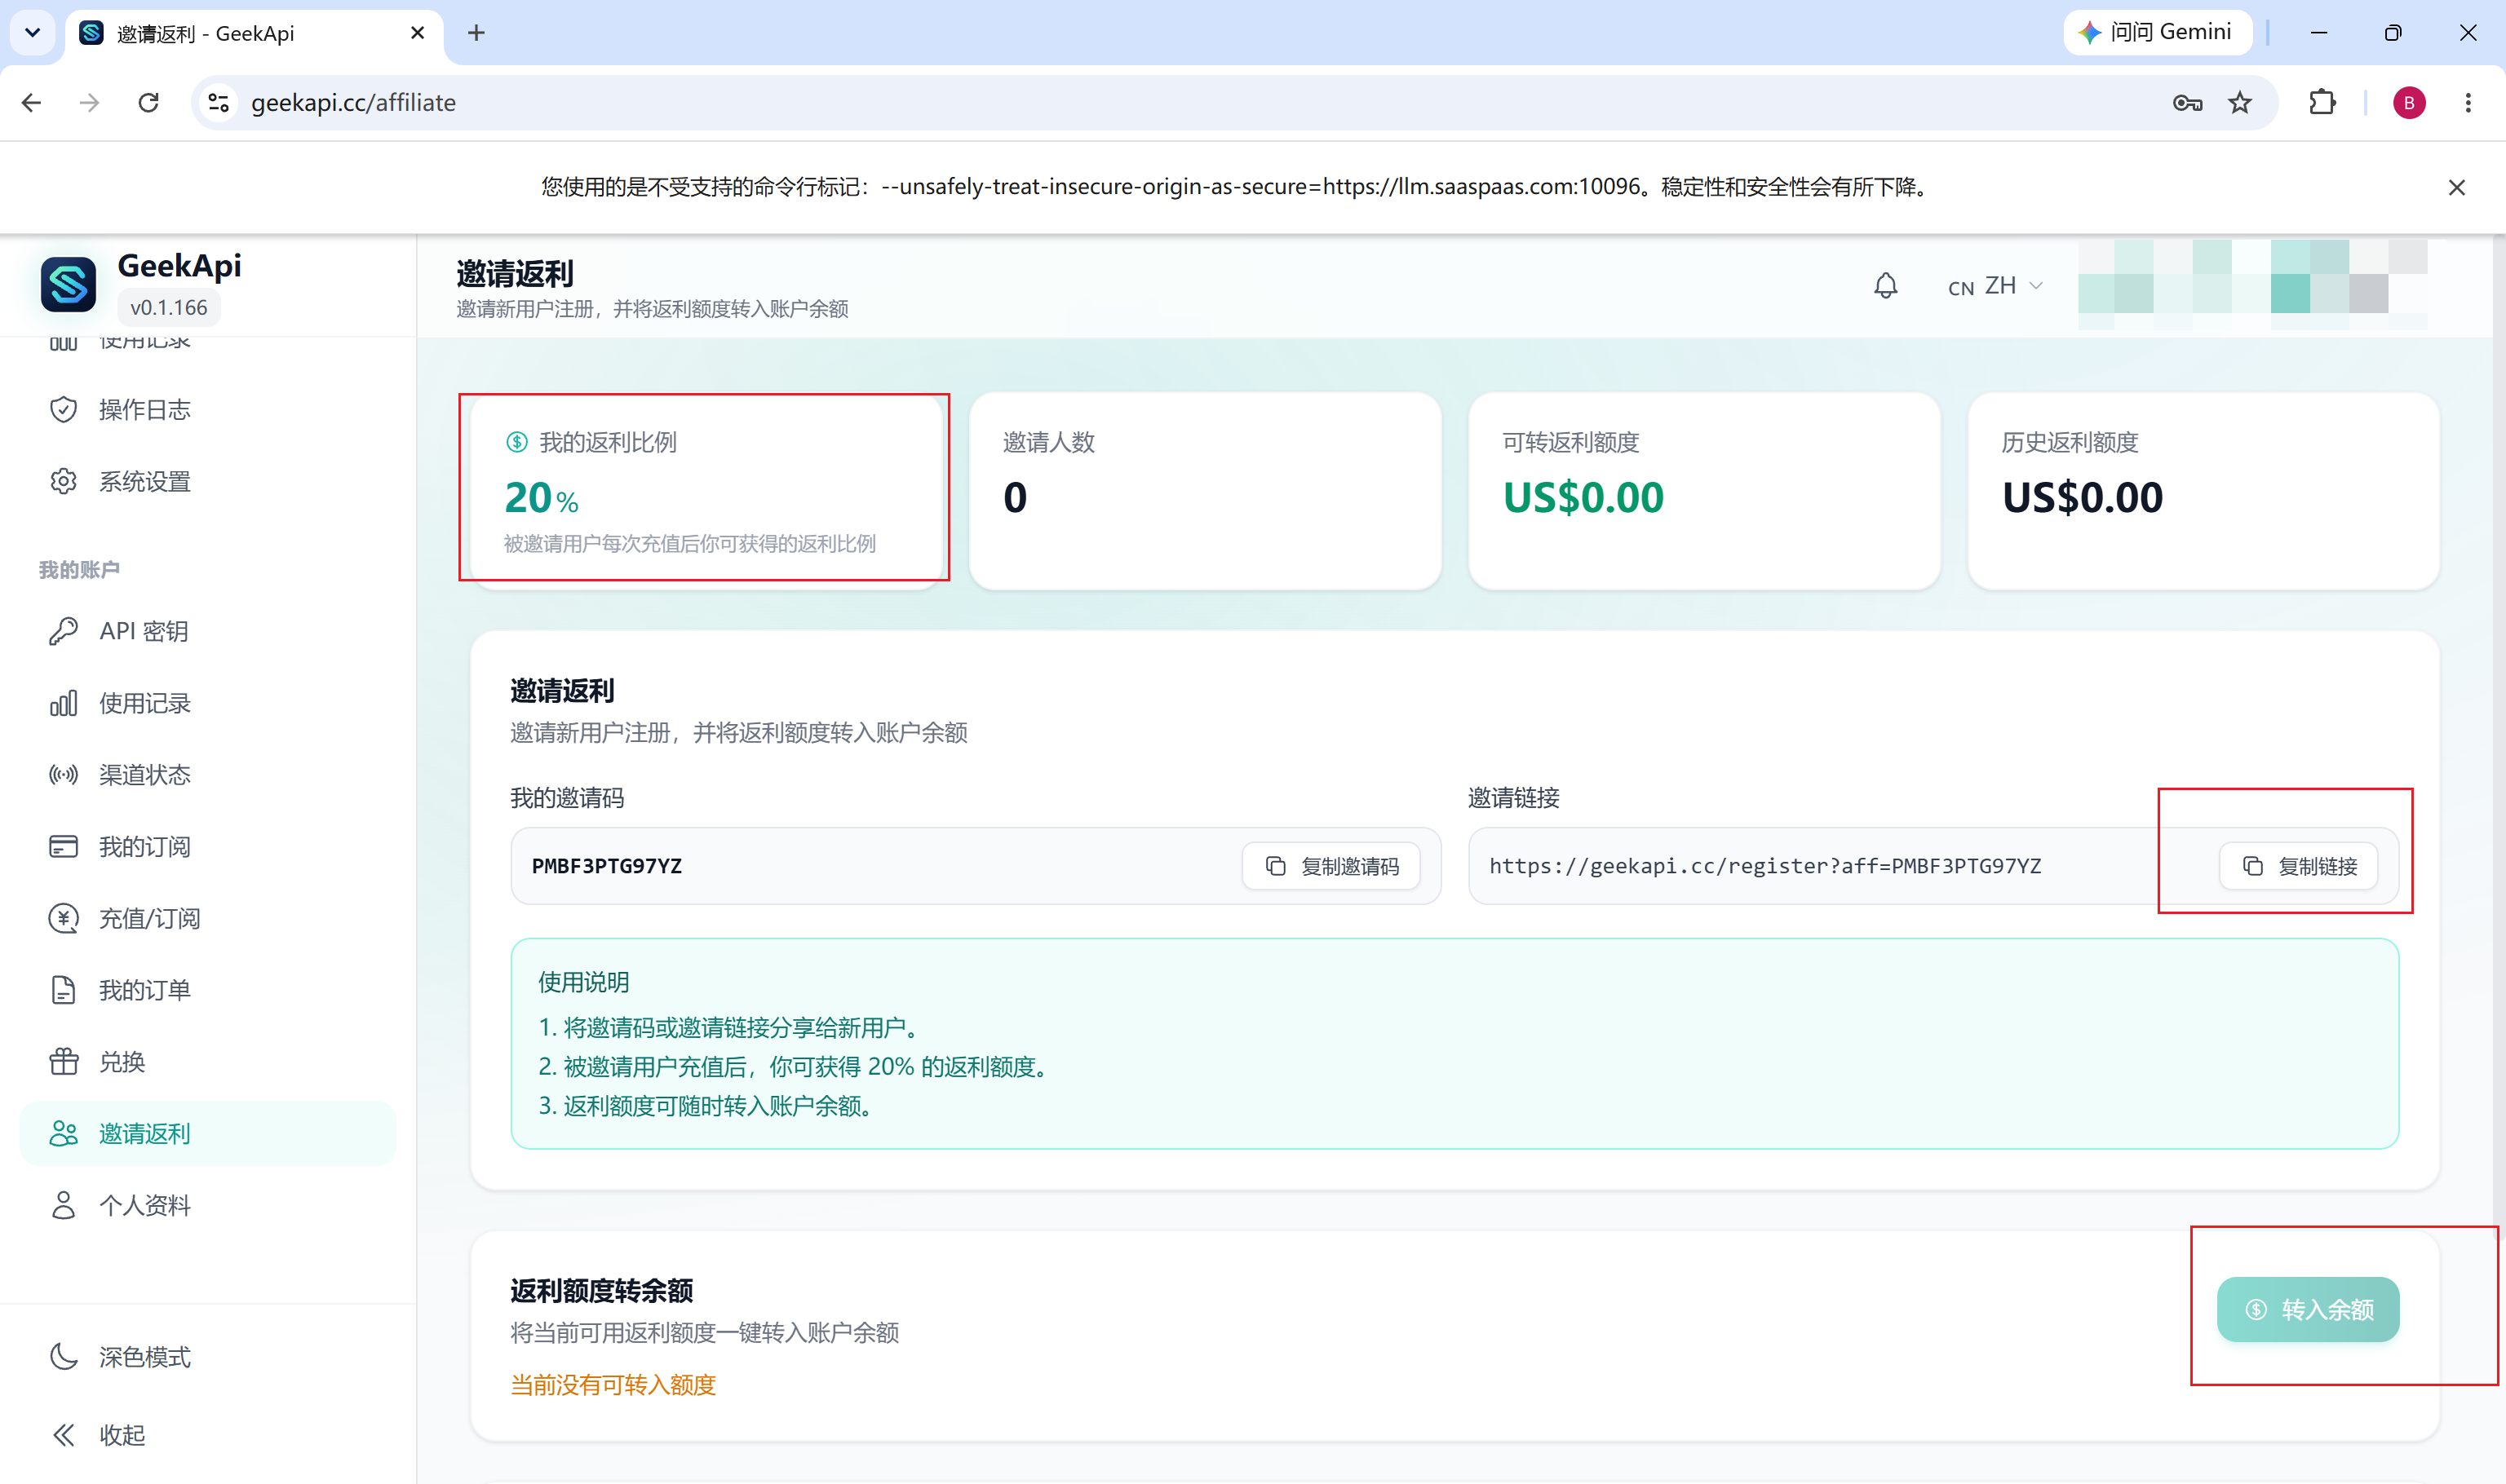The width and height of the screenshot is (2506, 1484).
Task: Click the 我的订阅 card icon
Action: [64, 847]
